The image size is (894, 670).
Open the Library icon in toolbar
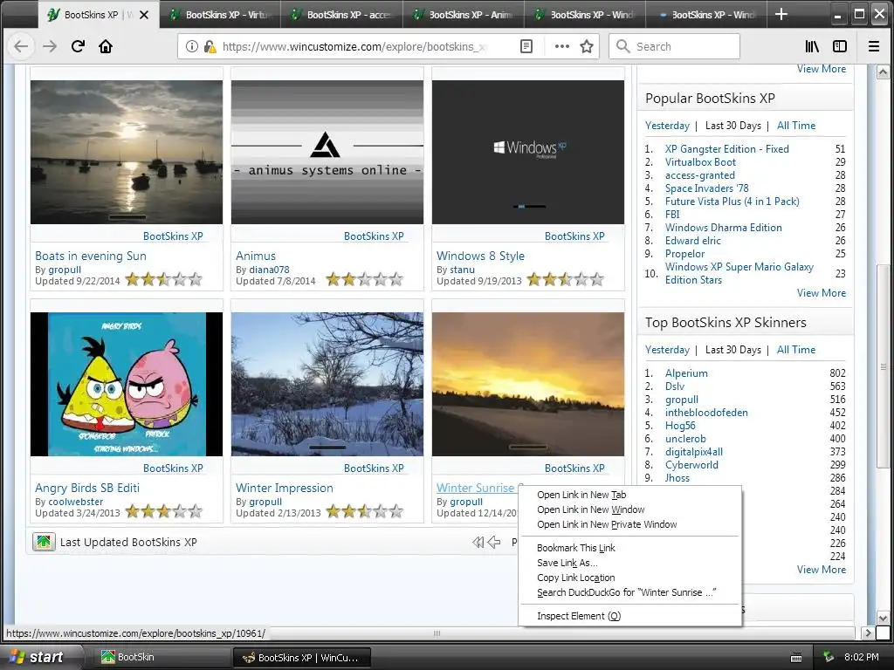(812, 47)
